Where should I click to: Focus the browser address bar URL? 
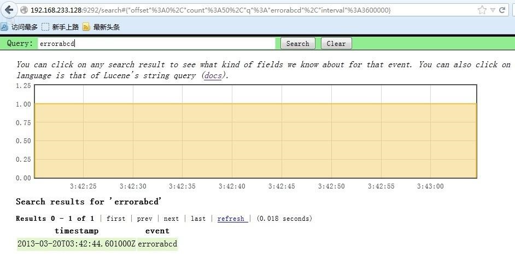[210, 10]
